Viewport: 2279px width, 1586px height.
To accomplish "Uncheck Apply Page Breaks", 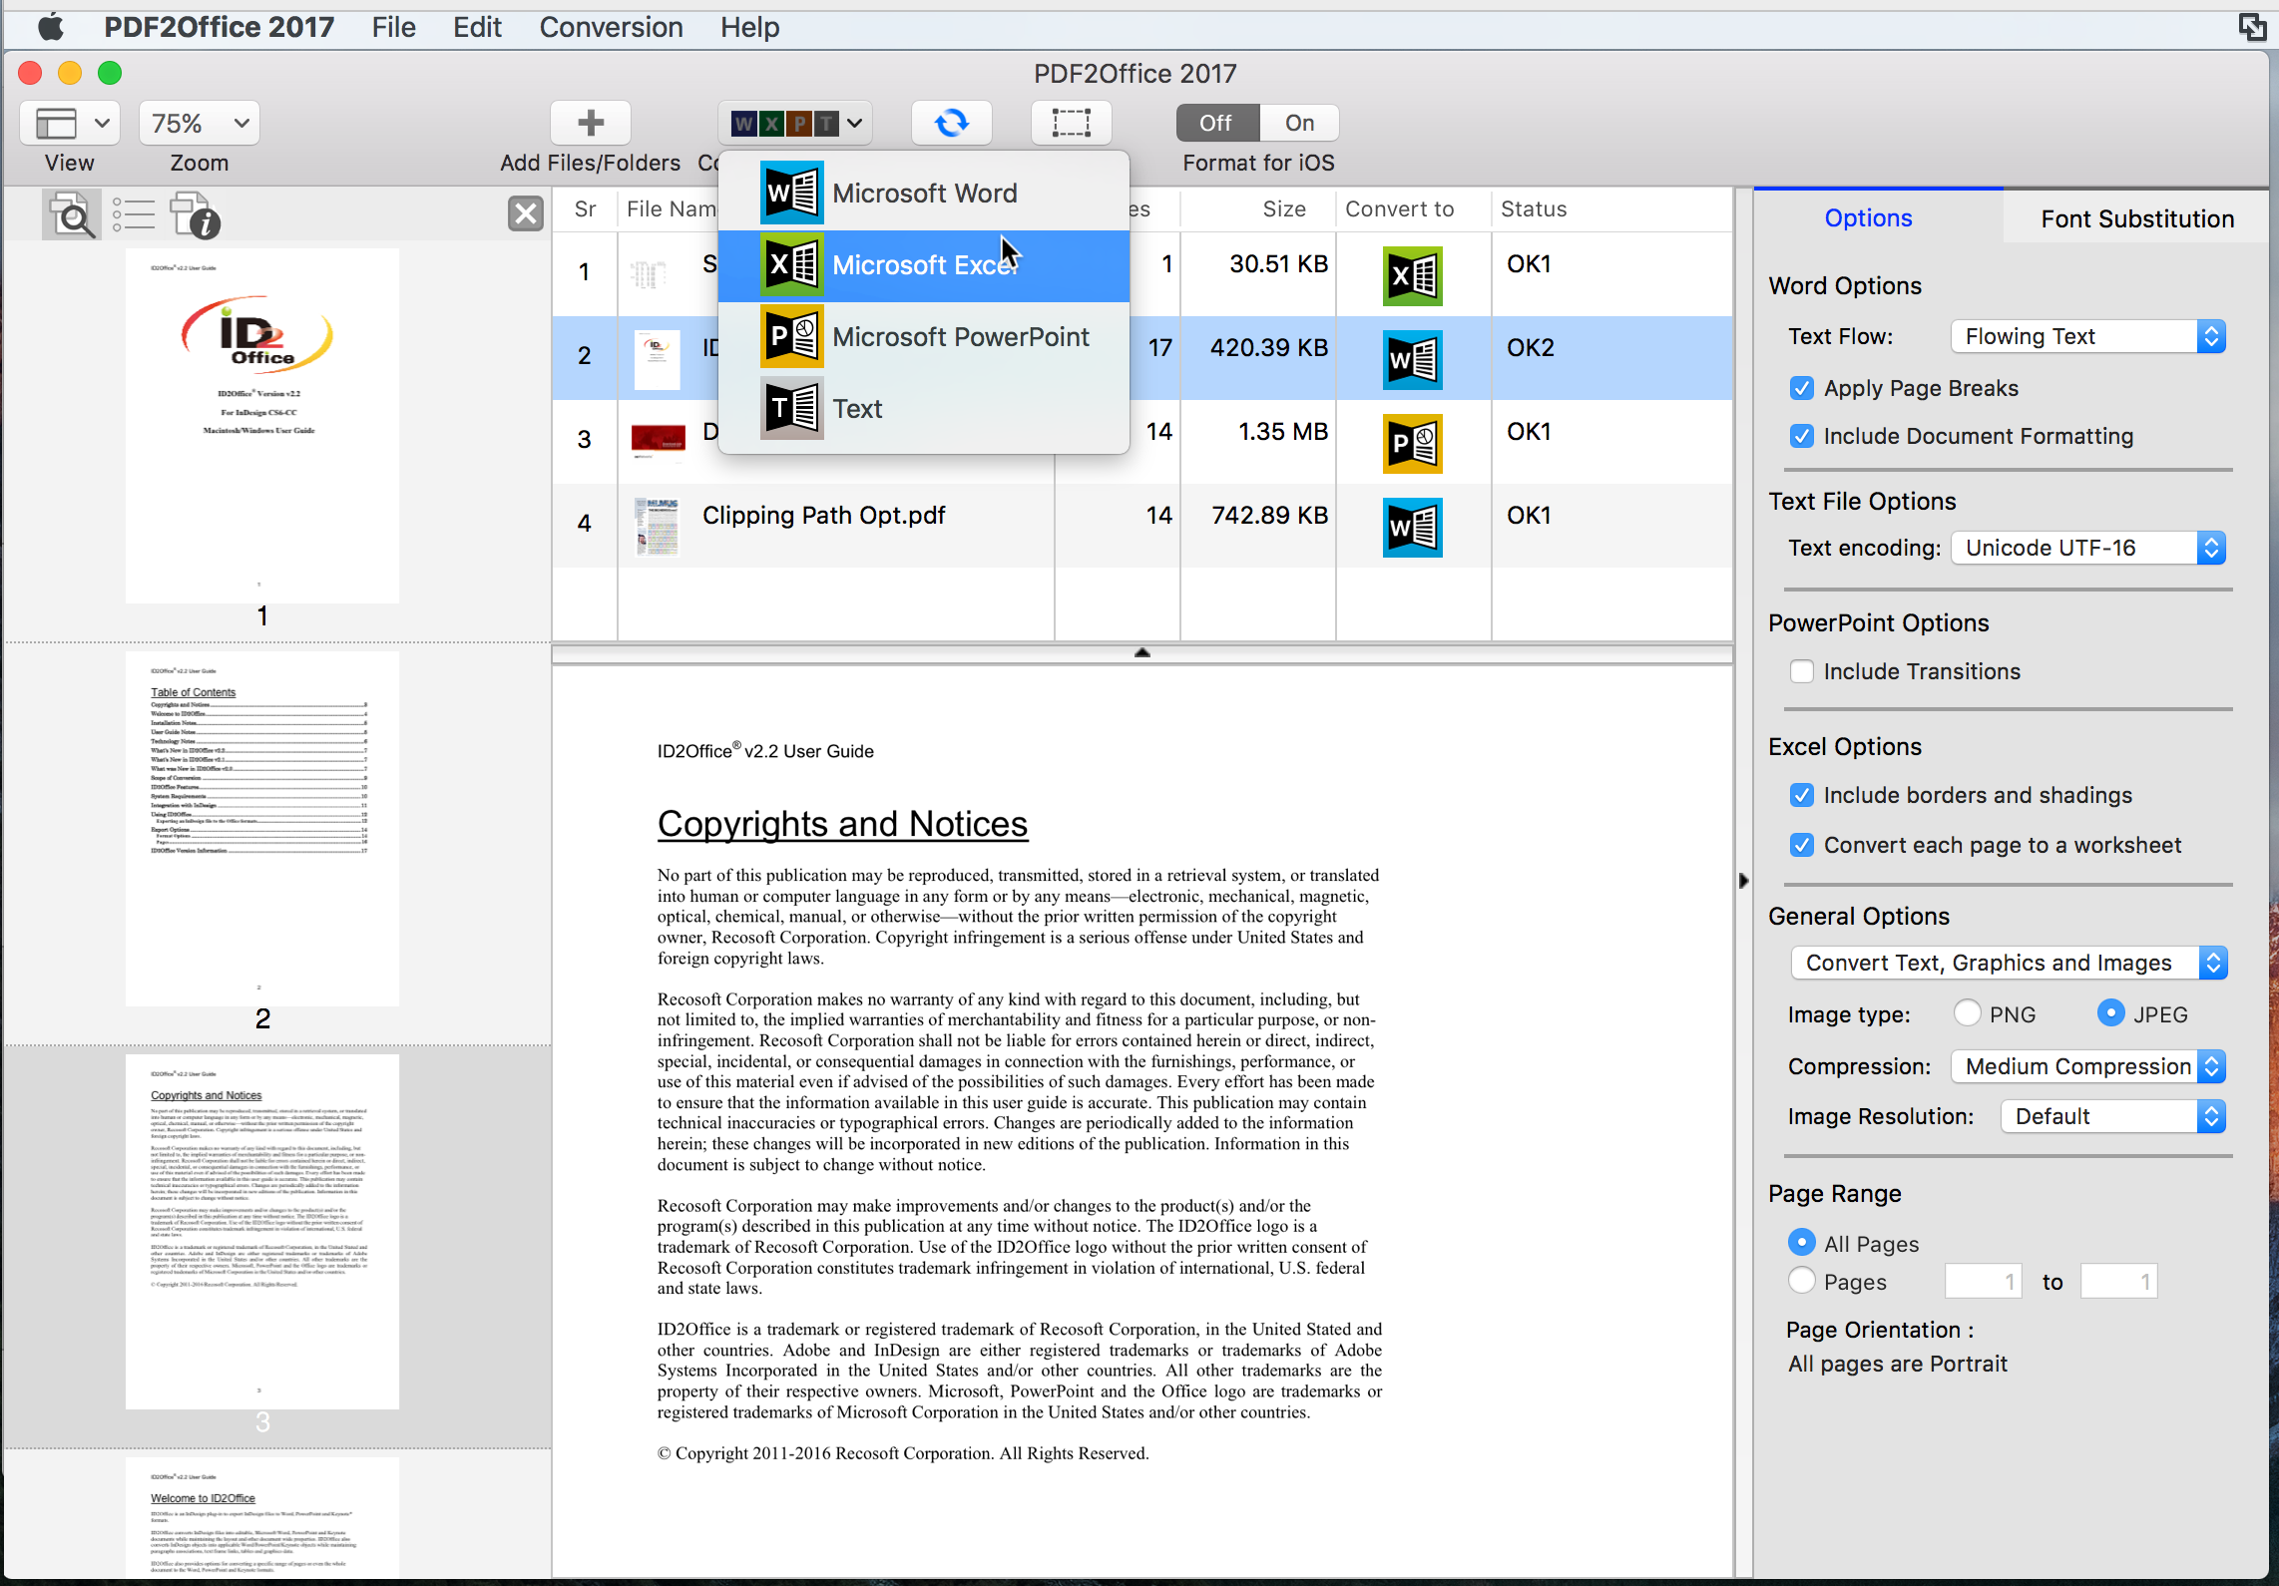I will click(x=1801, y=388).
